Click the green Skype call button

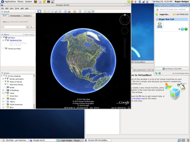[186, 29]
